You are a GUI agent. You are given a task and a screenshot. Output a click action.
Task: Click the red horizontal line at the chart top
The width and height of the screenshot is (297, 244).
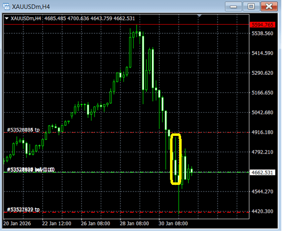pyautogui.click(x=126, y=25)
